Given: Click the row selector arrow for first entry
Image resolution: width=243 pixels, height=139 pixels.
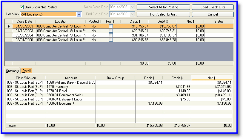Looking at the screenshot, I should 8,26.
